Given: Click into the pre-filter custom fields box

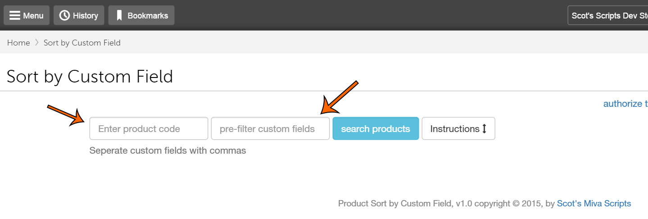Looking at the screenshot, I should pyautogui.click(x=270, y=129).
